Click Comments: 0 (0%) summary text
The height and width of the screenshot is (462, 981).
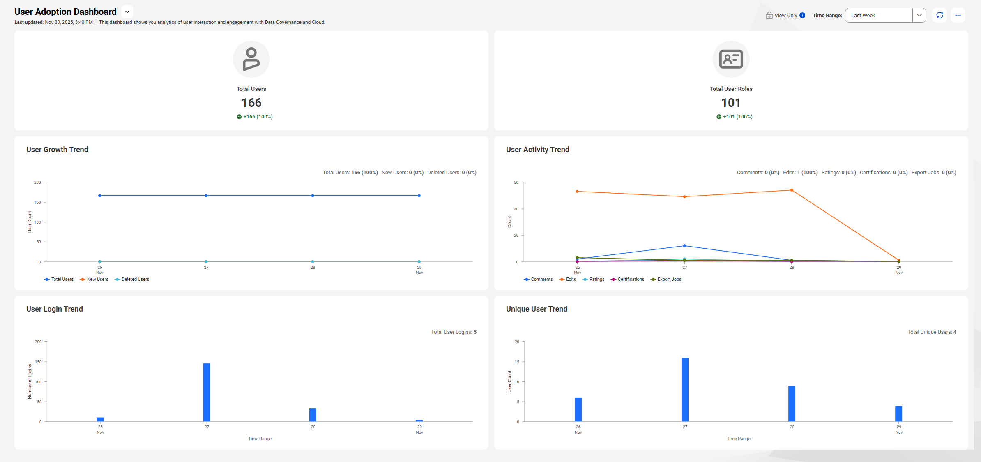point(758,173)
